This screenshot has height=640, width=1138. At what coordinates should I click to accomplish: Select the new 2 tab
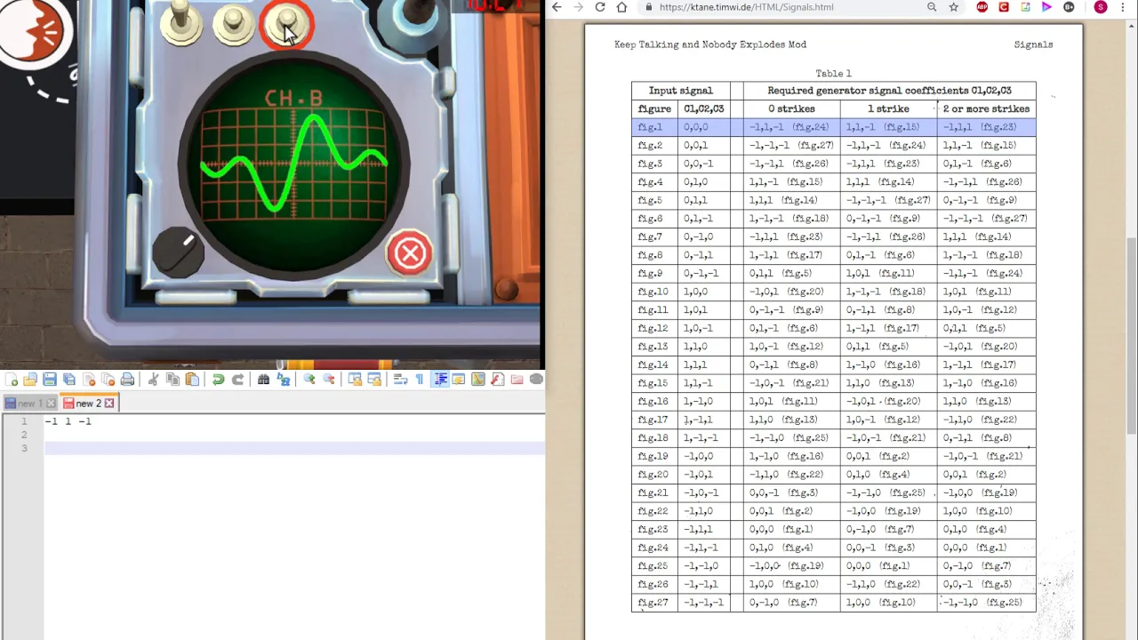point(89,403)
